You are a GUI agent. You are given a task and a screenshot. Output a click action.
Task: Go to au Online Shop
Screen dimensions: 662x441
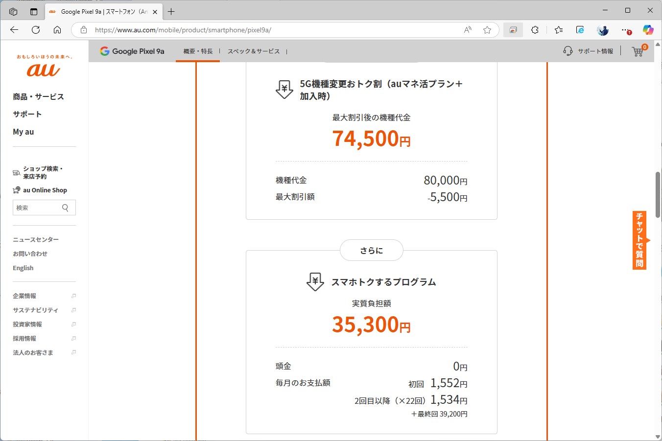coord(45,190)
